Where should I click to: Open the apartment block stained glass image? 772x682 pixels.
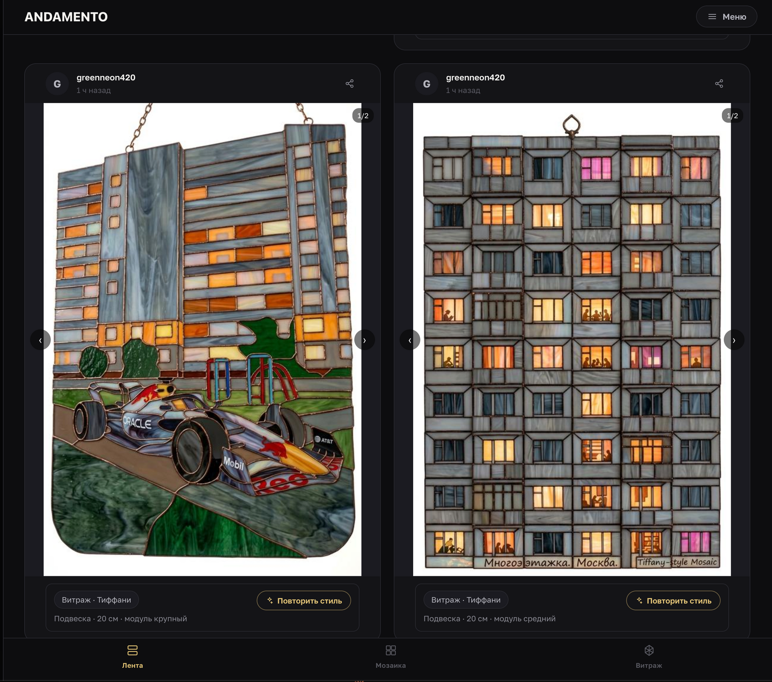point(572,339)
